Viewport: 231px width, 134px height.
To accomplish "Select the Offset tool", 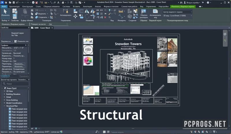I will pos(81,11).
